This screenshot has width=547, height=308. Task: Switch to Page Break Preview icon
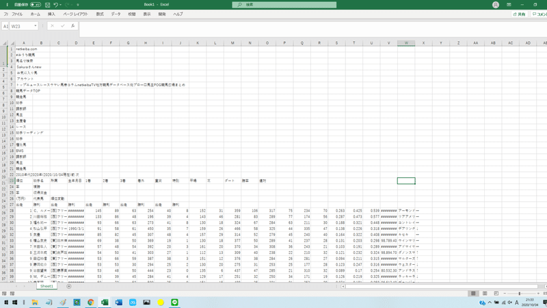point(496,294)
